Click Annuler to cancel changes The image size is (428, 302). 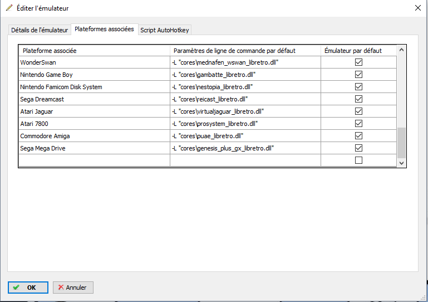pos(73,288)
